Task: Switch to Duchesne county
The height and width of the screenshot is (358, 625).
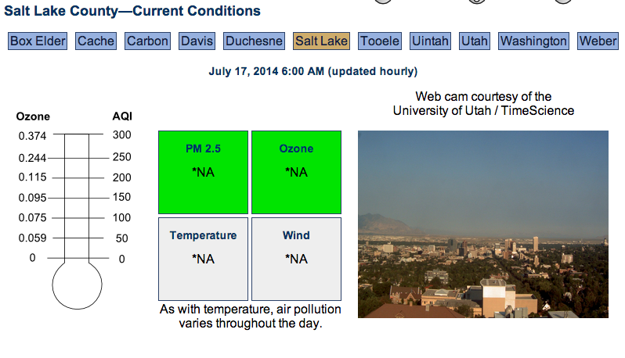Action: pyautogui.click(x=254, y=41)
